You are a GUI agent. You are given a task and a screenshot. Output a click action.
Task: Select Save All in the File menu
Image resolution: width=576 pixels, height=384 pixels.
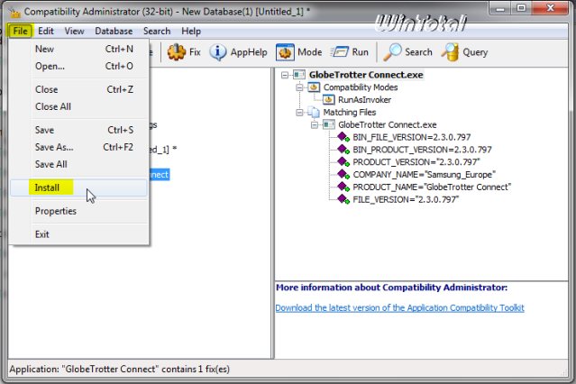coord(78,164)
